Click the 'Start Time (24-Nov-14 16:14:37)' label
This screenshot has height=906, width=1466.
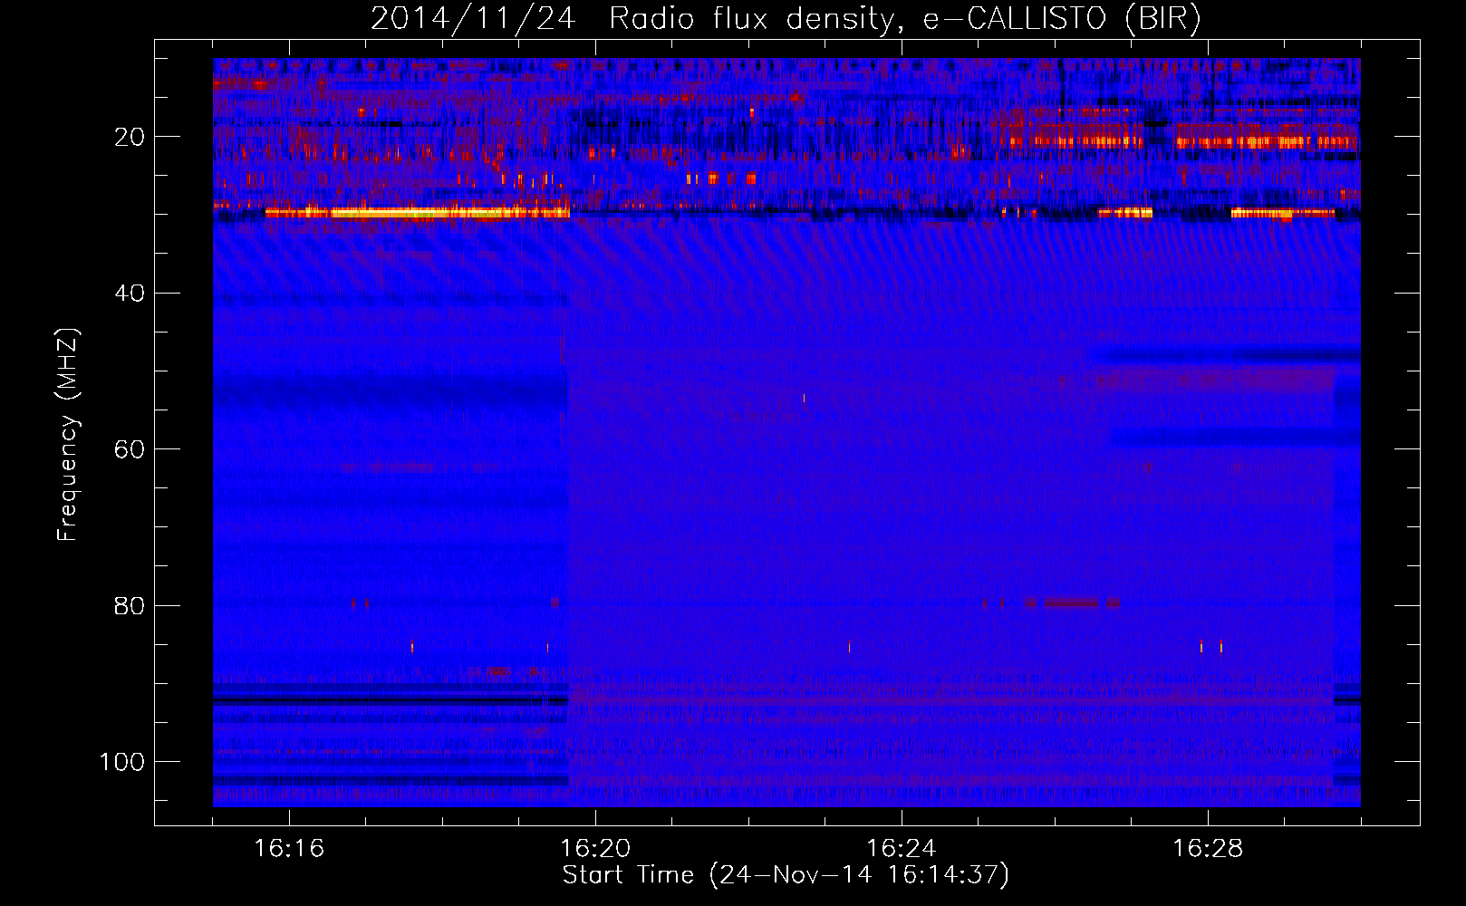tap(786, 875)
